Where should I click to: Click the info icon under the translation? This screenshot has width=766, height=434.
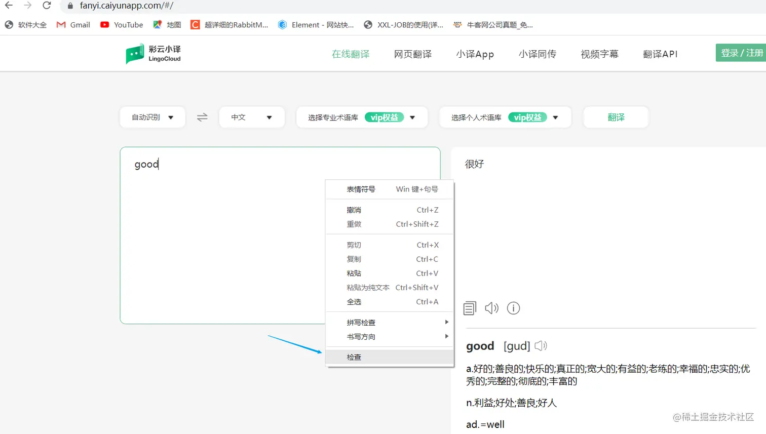(x=513, y=308)
